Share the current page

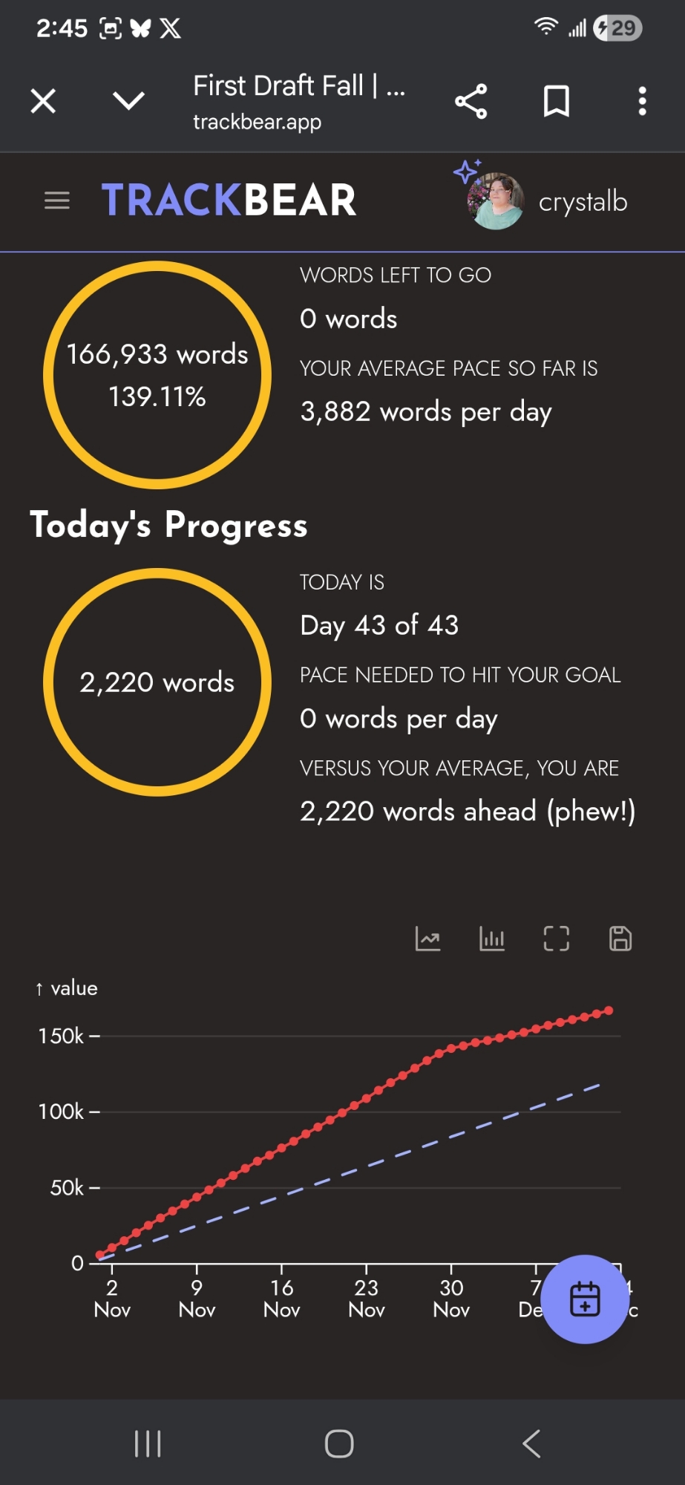pos(471,101)
